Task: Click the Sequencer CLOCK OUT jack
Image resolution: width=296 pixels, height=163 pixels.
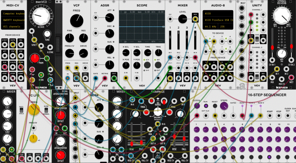Action: 288,116
